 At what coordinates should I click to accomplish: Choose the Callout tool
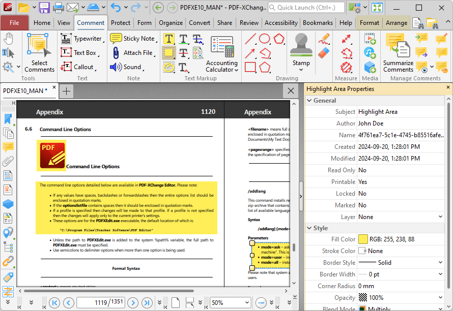coord(78,67)
